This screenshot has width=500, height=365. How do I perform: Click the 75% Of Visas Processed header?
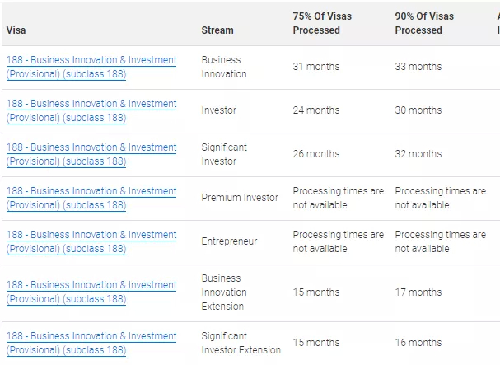point(322,23)
